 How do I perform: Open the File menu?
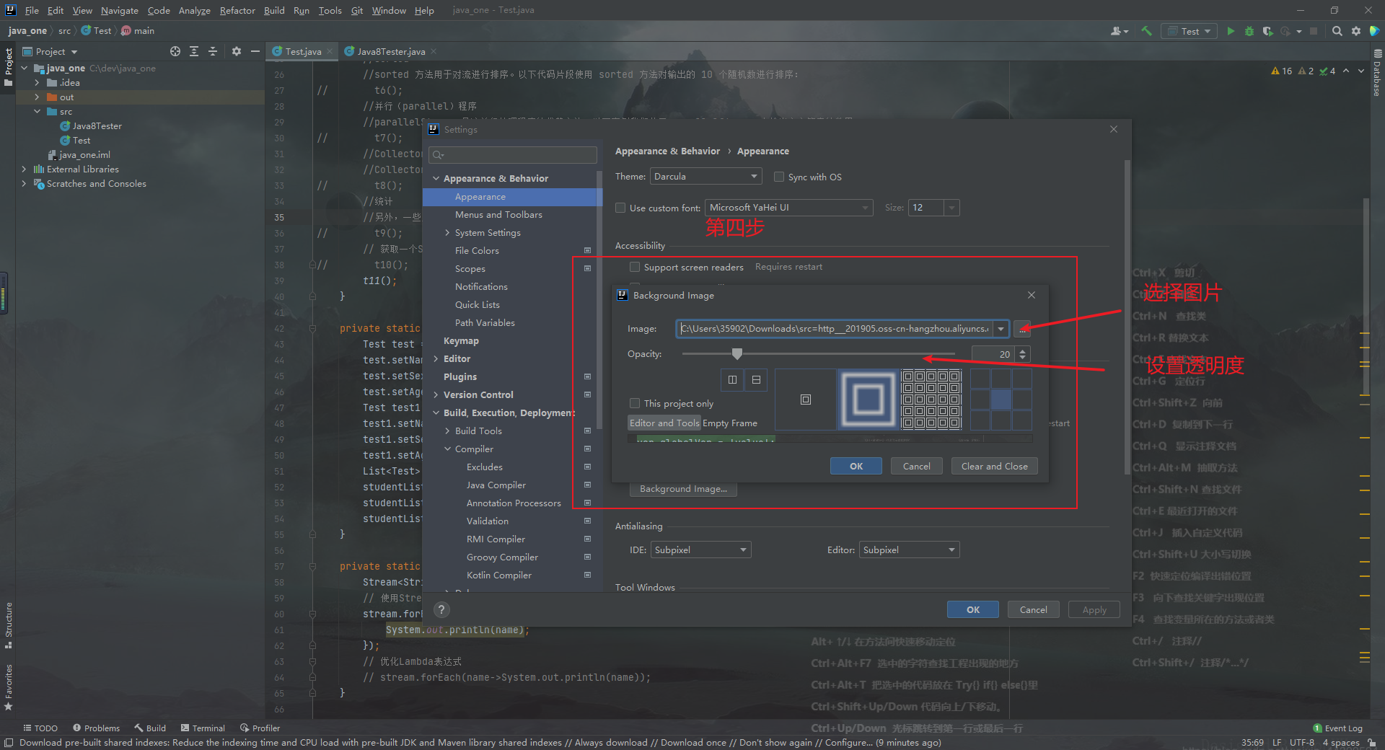tap(32, 10)
